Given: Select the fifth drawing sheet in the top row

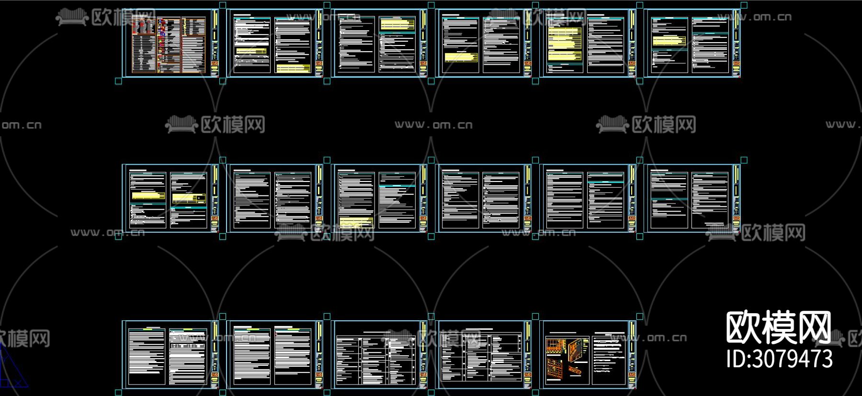Looking at the screenshot, I should tap(588, 43).
